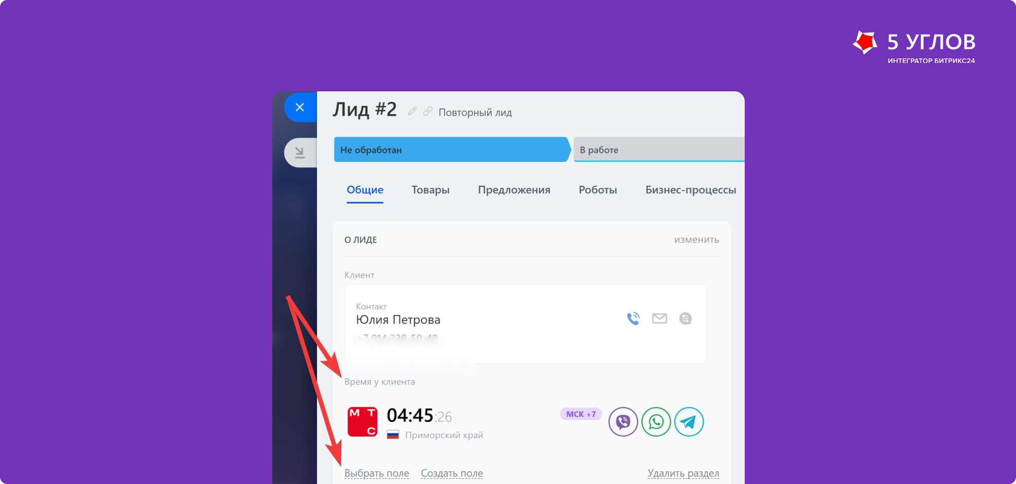Click the Время у клиента label
Image resolution: width=1016 pixels, height=484 pixels.
379,382
